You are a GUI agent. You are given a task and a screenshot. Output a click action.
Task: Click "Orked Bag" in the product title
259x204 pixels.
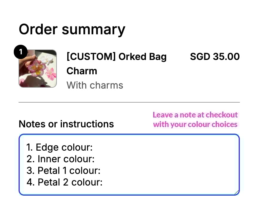click(142, 56)
